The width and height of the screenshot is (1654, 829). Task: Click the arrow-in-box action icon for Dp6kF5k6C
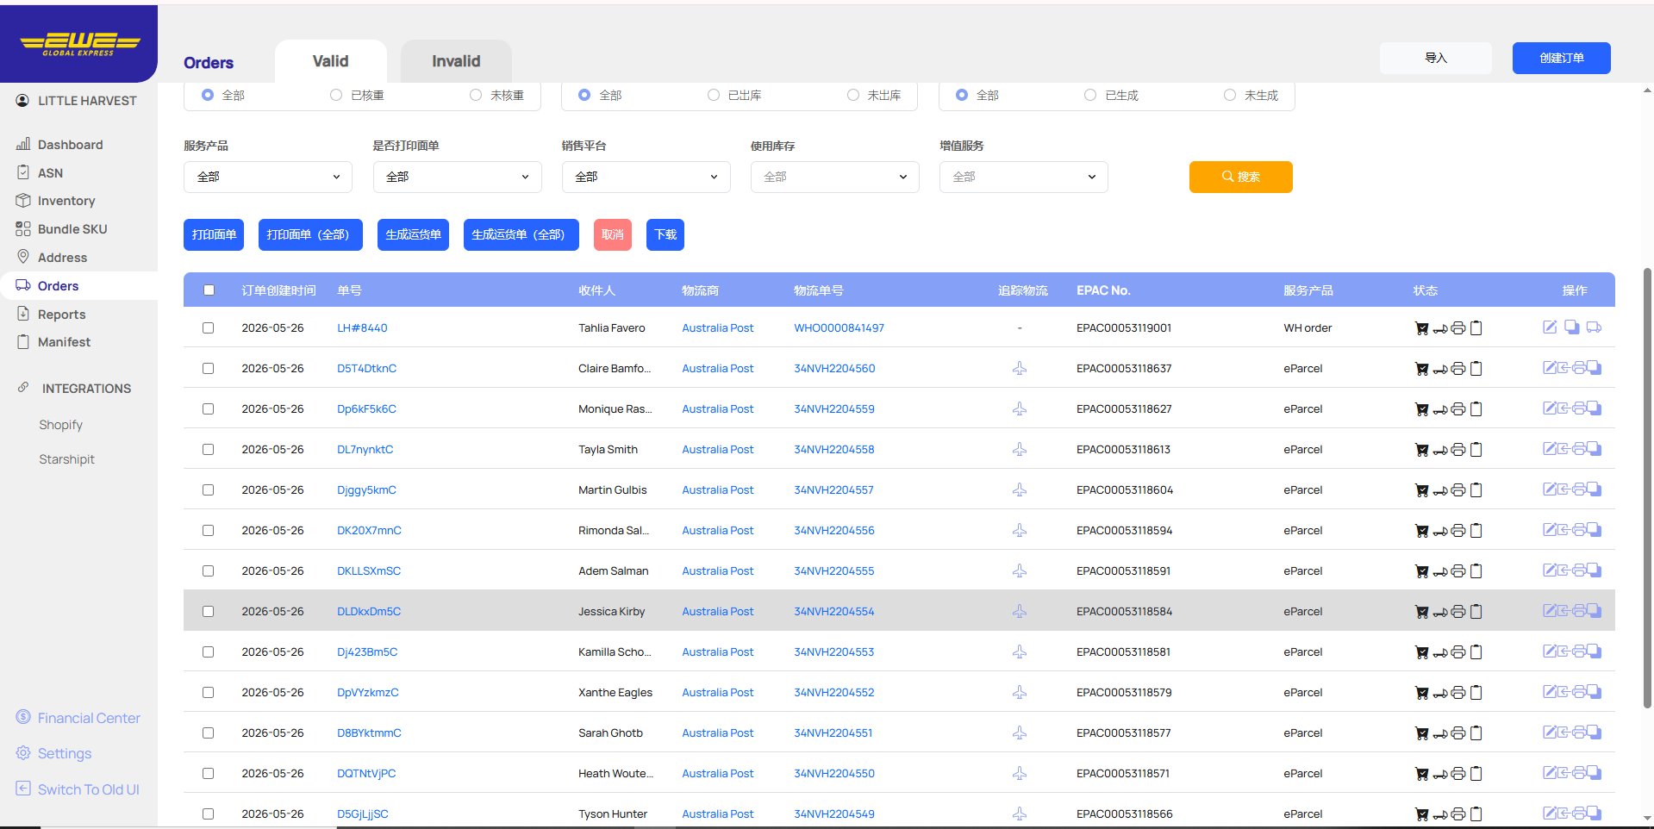tap(1563, 408)
